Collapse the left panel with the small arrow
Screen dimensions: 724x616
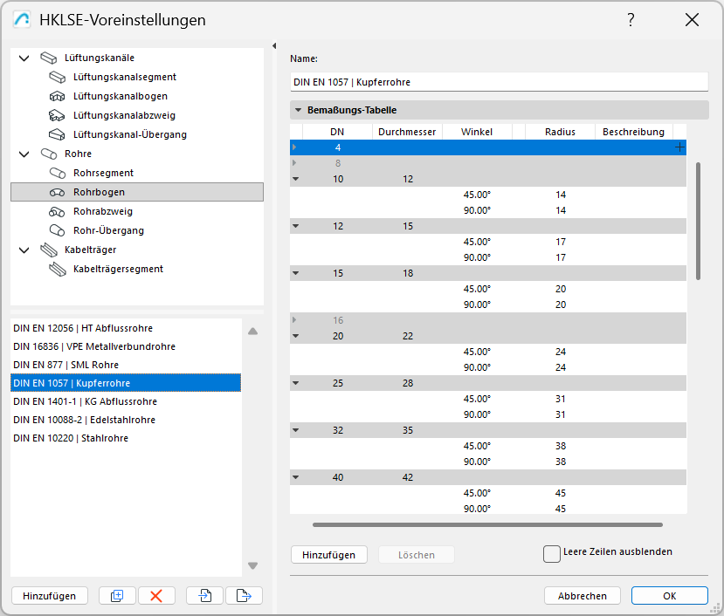point(274,45)
